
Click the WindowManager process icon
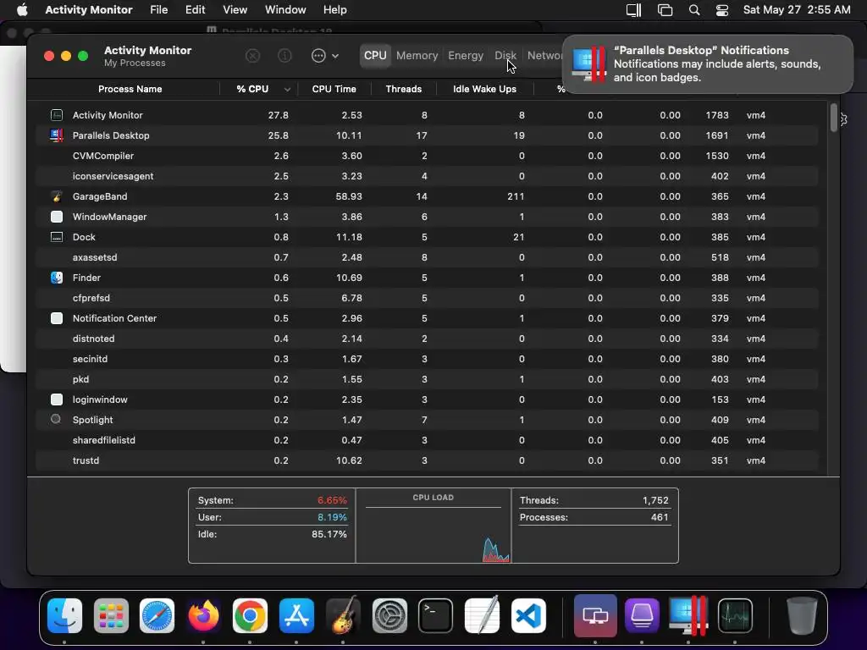click(57, 217)
